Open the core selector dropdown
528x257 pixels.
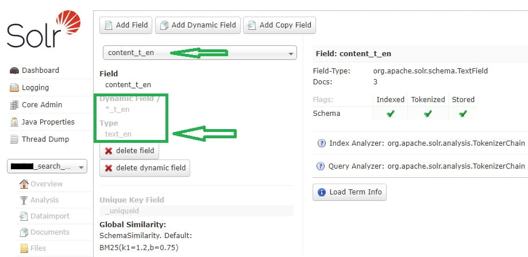(47, 166)
